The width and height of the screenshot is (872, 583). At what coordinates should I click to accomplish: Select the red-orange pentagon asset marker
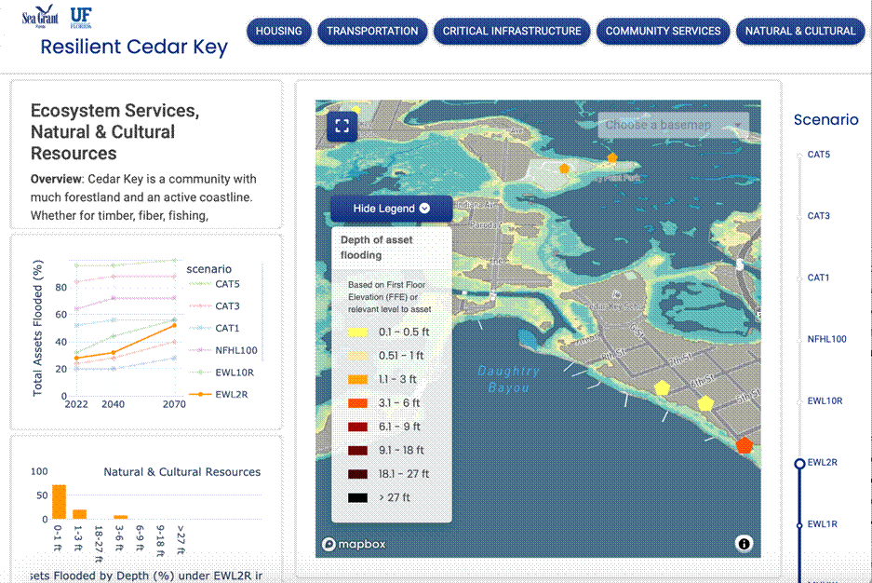click(745, 445)
